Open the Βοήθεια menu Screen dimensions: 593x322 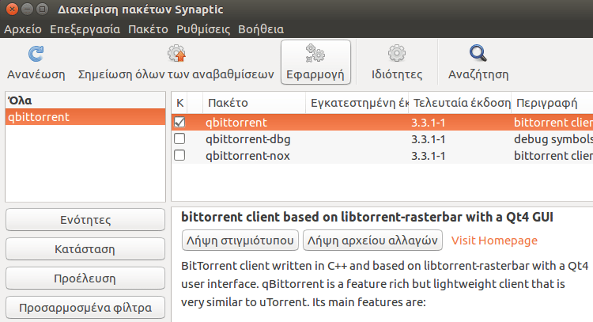coord(261,29)
